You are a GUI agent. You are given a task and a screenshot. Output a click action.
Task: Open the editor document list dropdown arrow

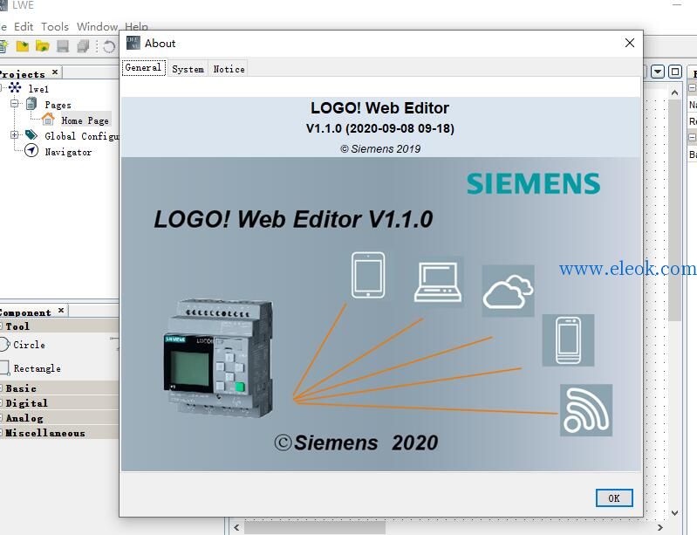(658, 72)
